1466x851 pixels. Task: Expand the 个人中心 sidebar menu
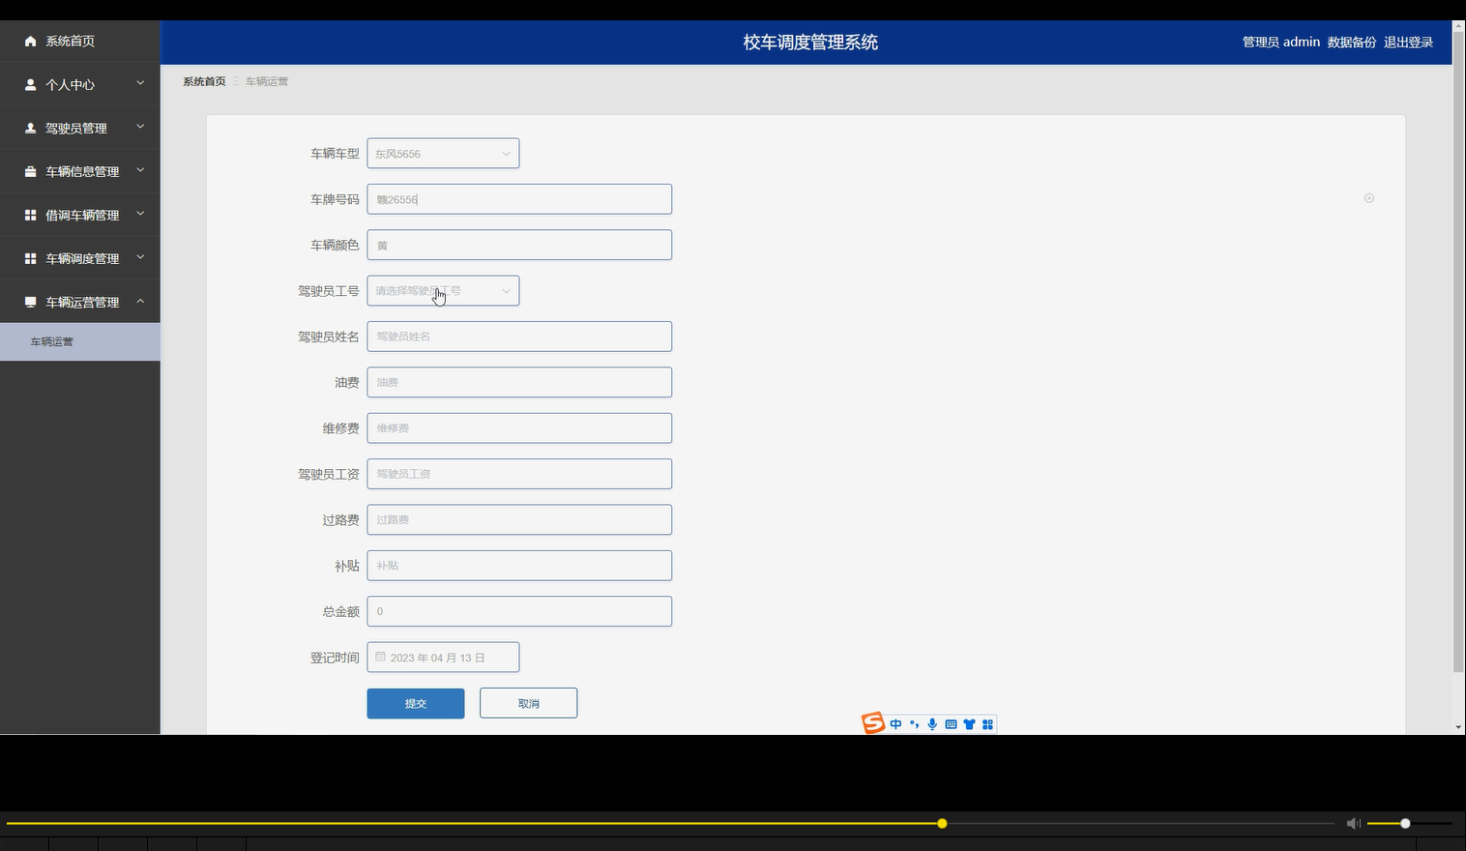pyautogui.click(x=140, y=83)
